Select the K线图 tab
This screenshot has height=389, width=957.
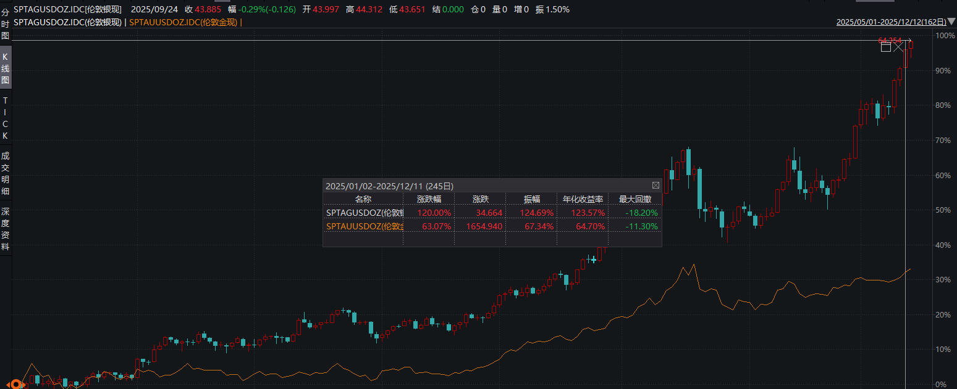tap(6, 68)
